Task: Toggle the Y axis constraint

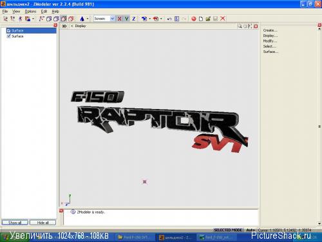Action: tap(127, 19)
